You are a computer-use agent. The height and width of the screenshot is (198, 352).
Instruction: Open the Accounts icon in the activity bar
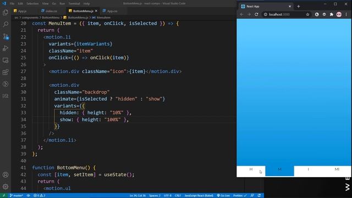5,175
